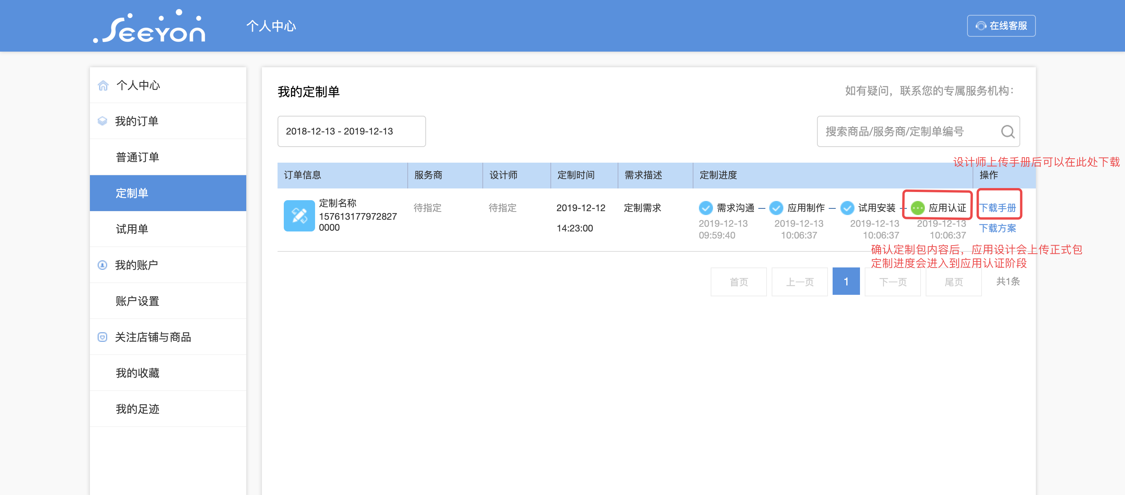Image resolution: width=1125 pixels, height=495 pixels.
Task: Open 我的收藏 in the sidebar
Action: coord(168,373)
